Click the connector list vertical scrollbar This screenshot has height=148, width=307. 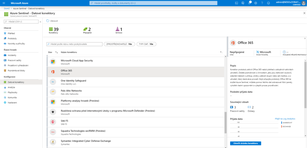point(226,122)
